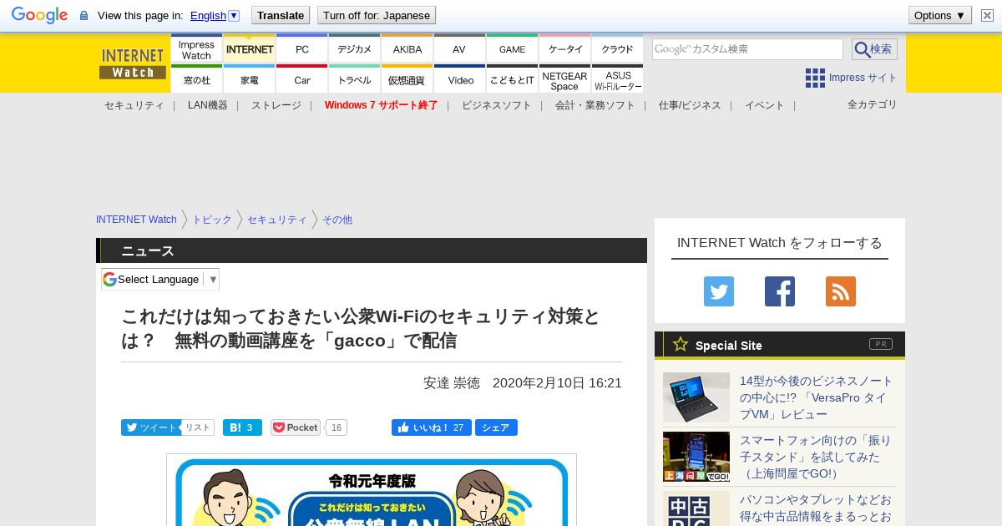
Task: Subscribe via the RSS feed icon
Action: [841, 291]
